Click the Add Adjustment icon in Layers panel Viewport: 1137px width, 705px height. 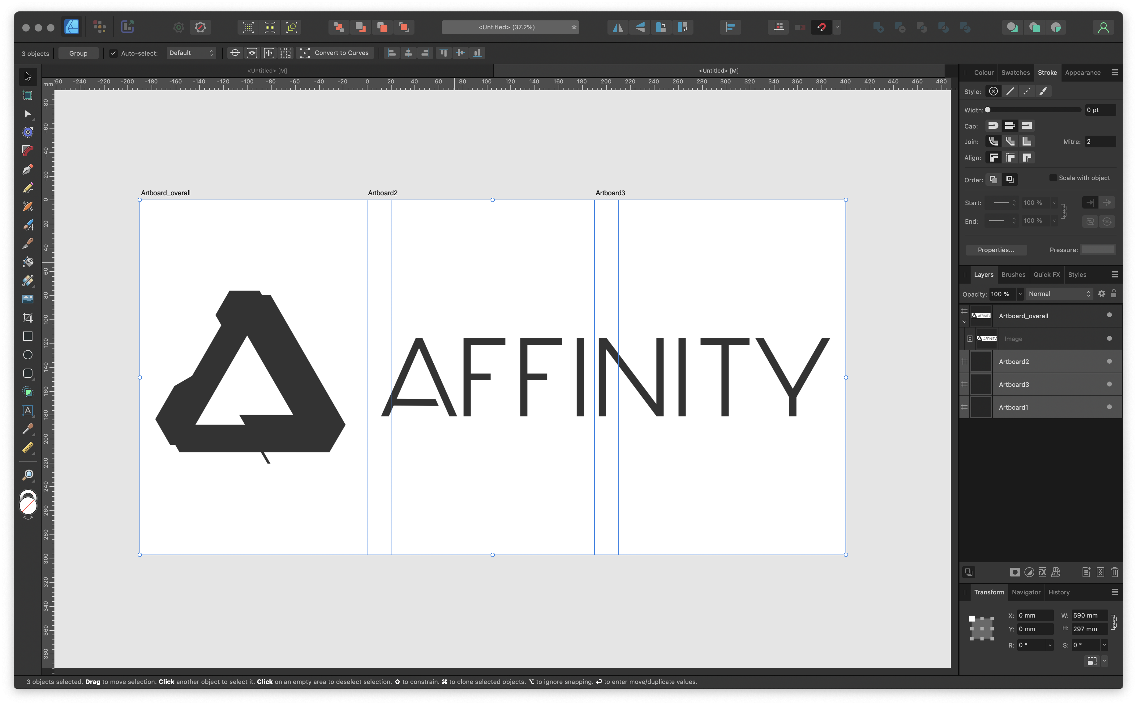pyautogui.click(x=1029, y=572)
